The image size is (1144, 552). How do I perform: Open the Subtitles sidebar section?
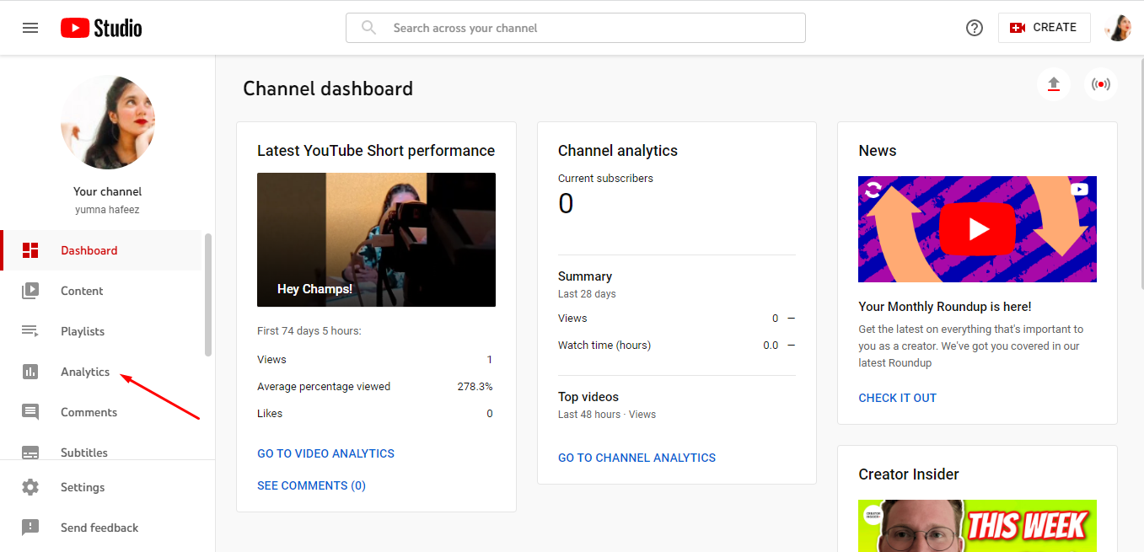84,453
